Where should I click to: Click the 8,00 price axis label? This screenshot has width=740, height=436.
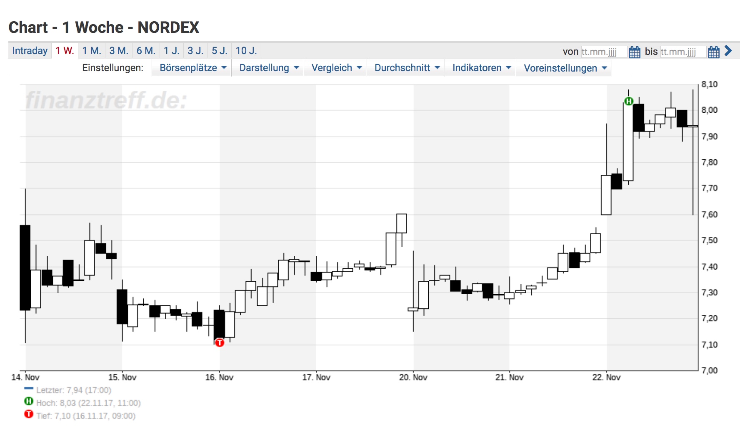710,110
